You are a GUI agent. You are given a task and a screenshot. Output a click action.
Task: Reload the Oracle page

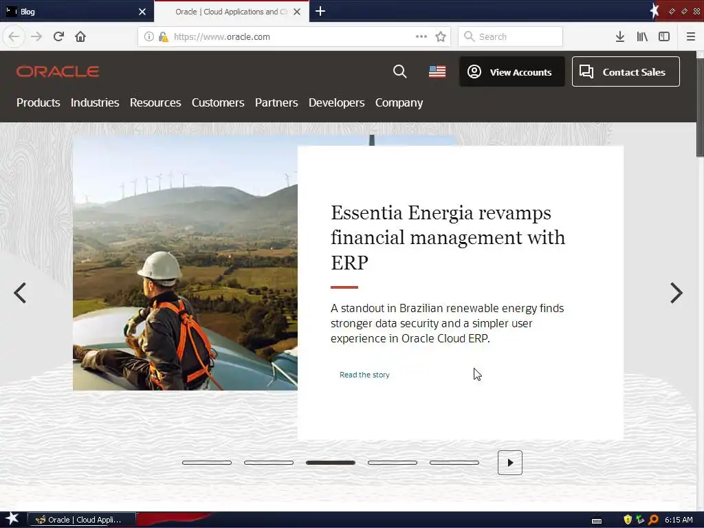(x=58, y=36)
